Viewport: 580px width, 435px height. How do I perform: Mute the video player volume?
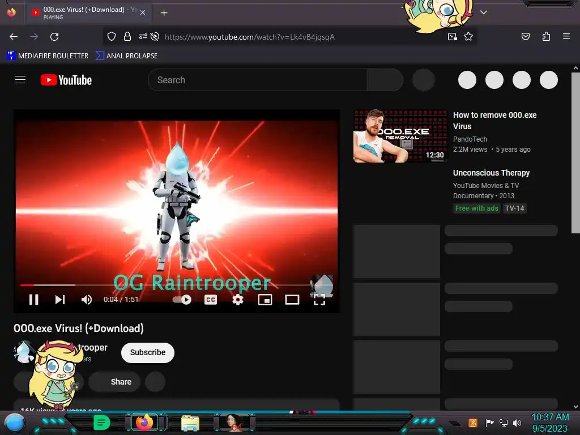coord(87,300)
